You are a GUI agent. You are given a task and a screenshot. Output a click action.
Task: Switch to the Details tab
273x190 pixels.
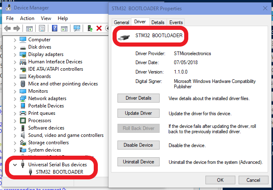158,22
